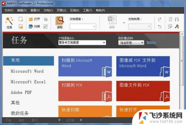Open the 色彩模式 dropdown showing 全彩色
Image resolution: width=186 pixels, height=125 pixels.
point(131,43)
